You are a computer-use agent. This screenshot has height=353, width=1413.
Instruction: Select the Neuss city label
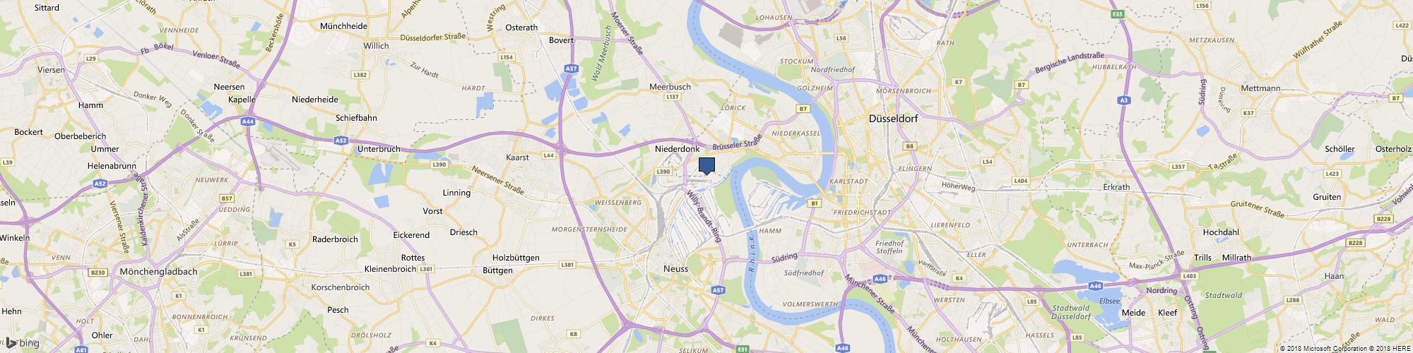click(675, 269)
